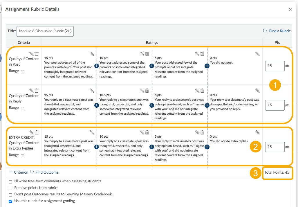Enable Range for Quality of Content in Post

click(23, 72)
